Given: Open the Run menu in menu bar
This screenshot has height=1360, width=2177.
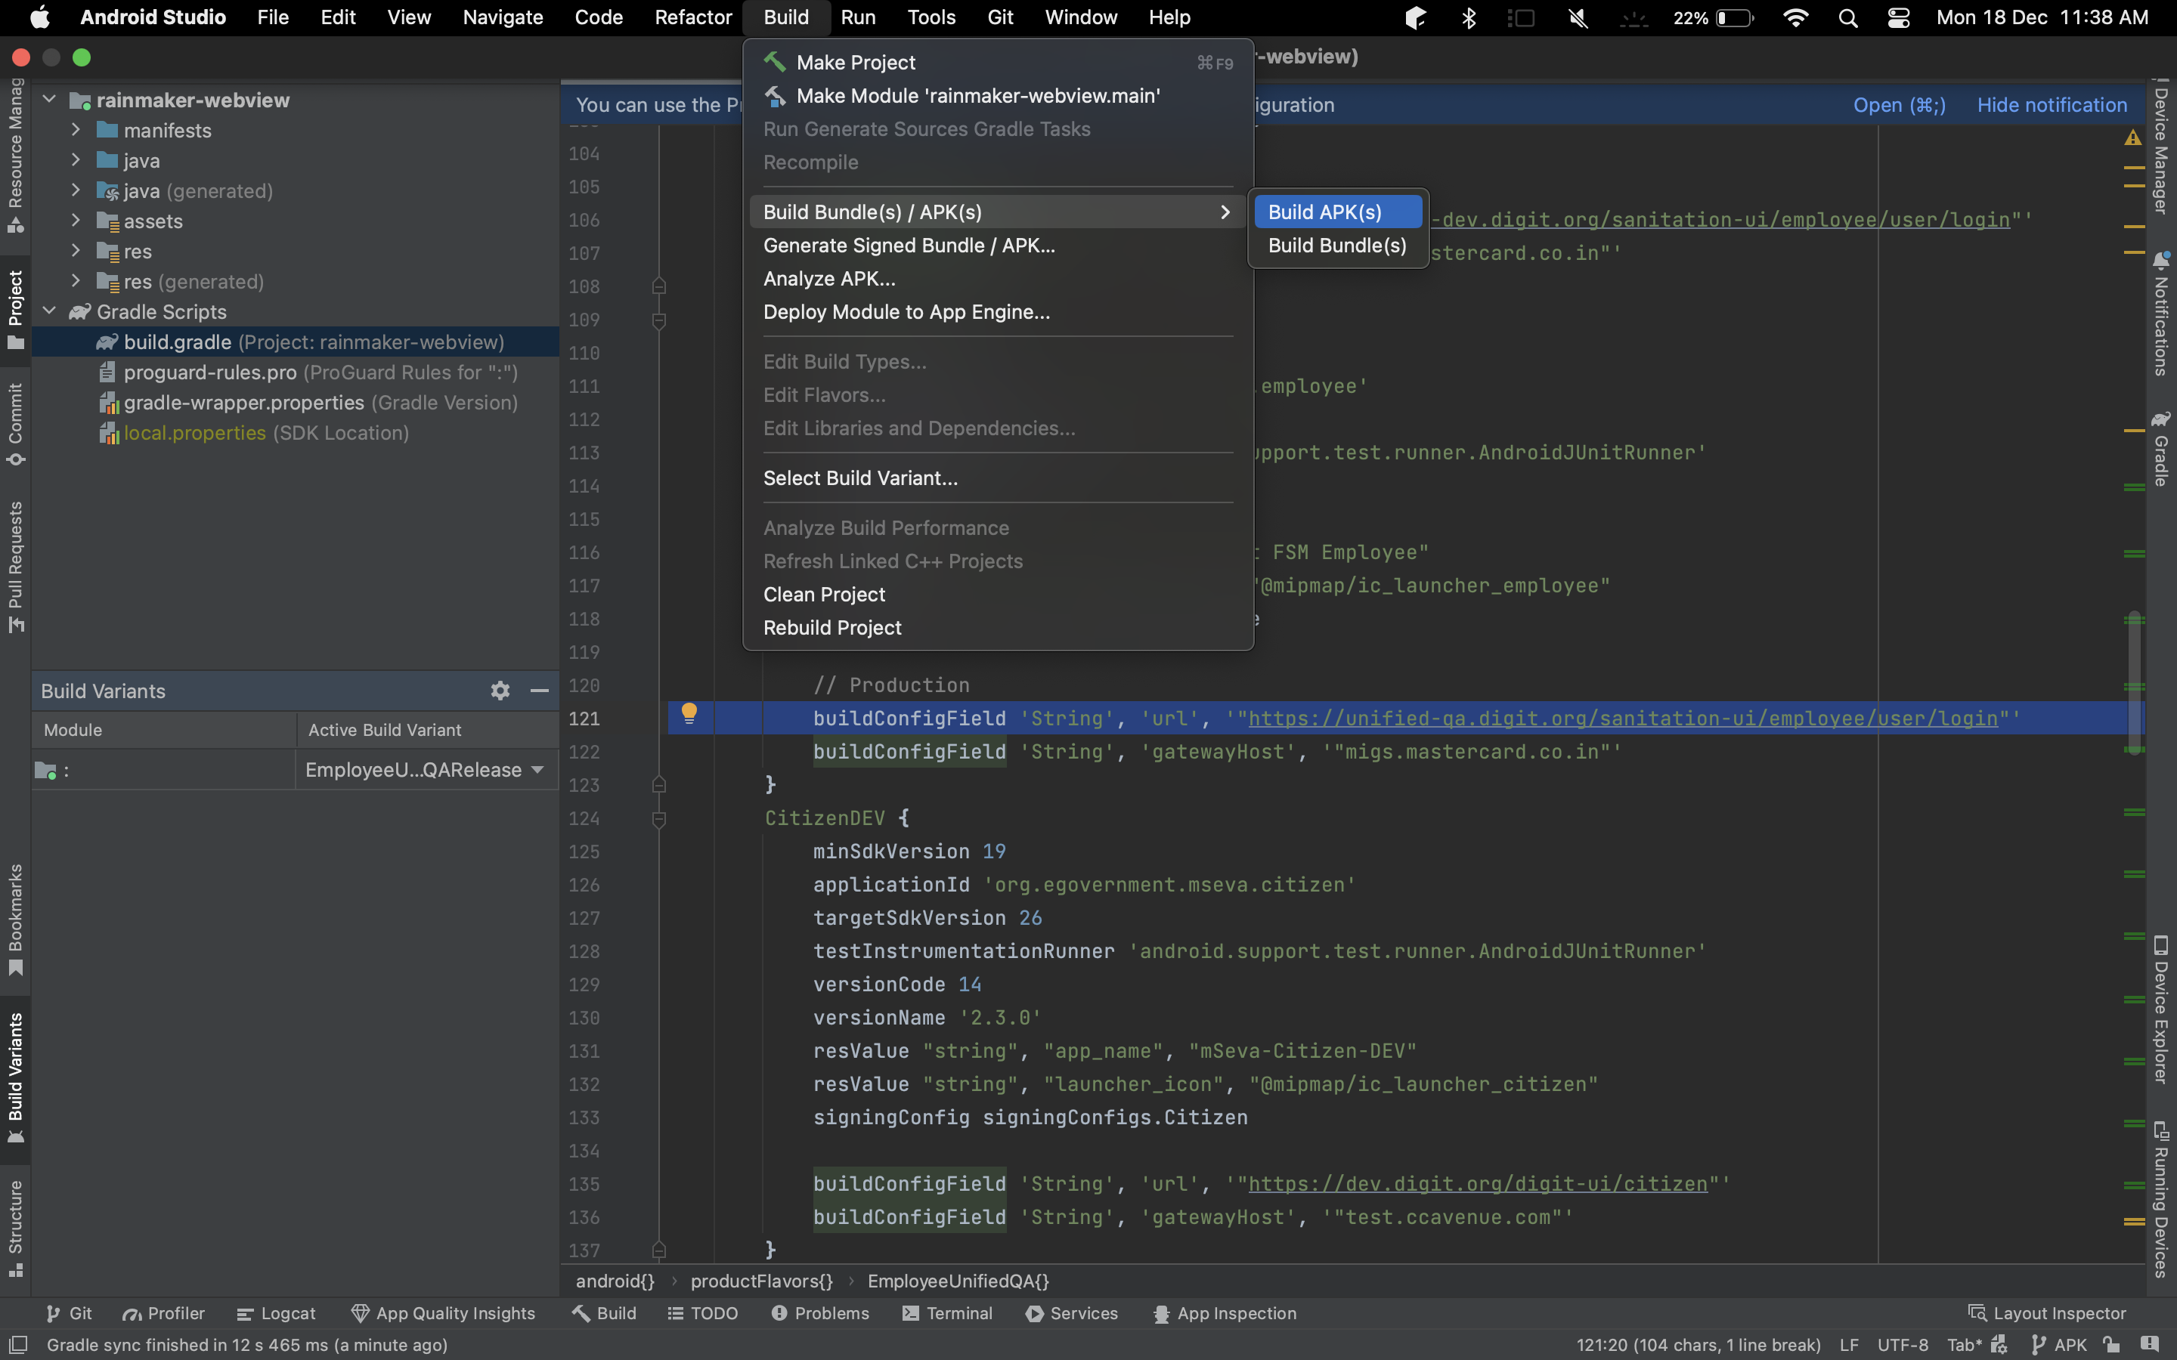Looking at the screenshot, I should coord(857,17).
